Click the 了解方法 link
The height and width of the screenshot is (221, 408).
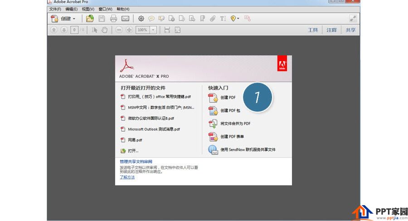(127, 177)
